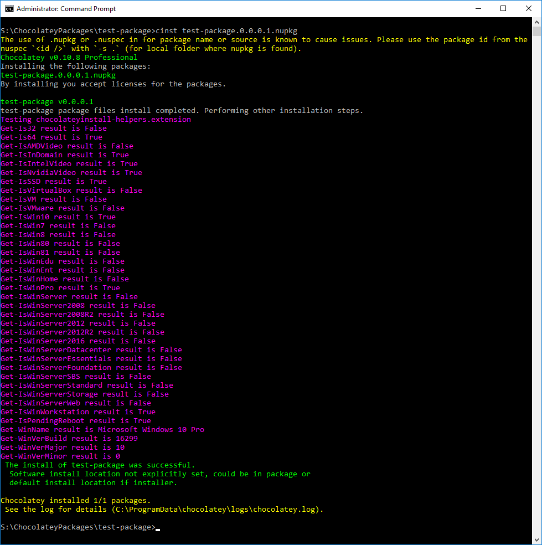Click the 'cinst test-package.0.0.0.1.nupkg' command line
This screenshot has height=545, width=542.
[149, 31]
